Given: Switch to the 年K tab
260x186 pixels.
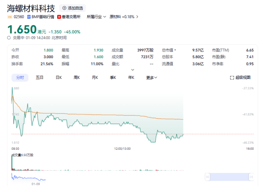Looking at the screenshot, I should click(x=131, y=78).
